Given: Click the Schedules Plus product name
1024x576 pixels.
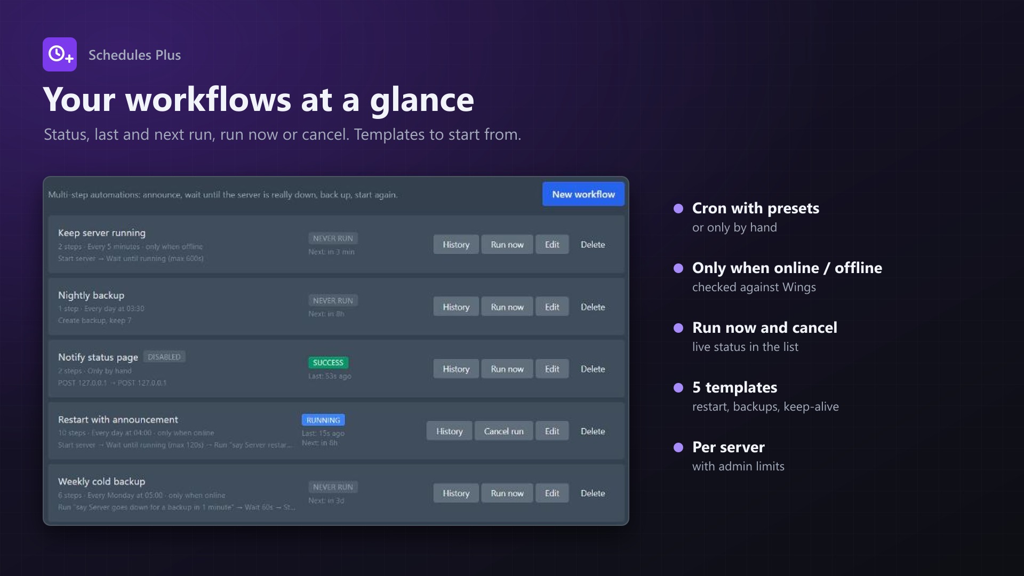Looking at the screenshot, I should [135, 55].
